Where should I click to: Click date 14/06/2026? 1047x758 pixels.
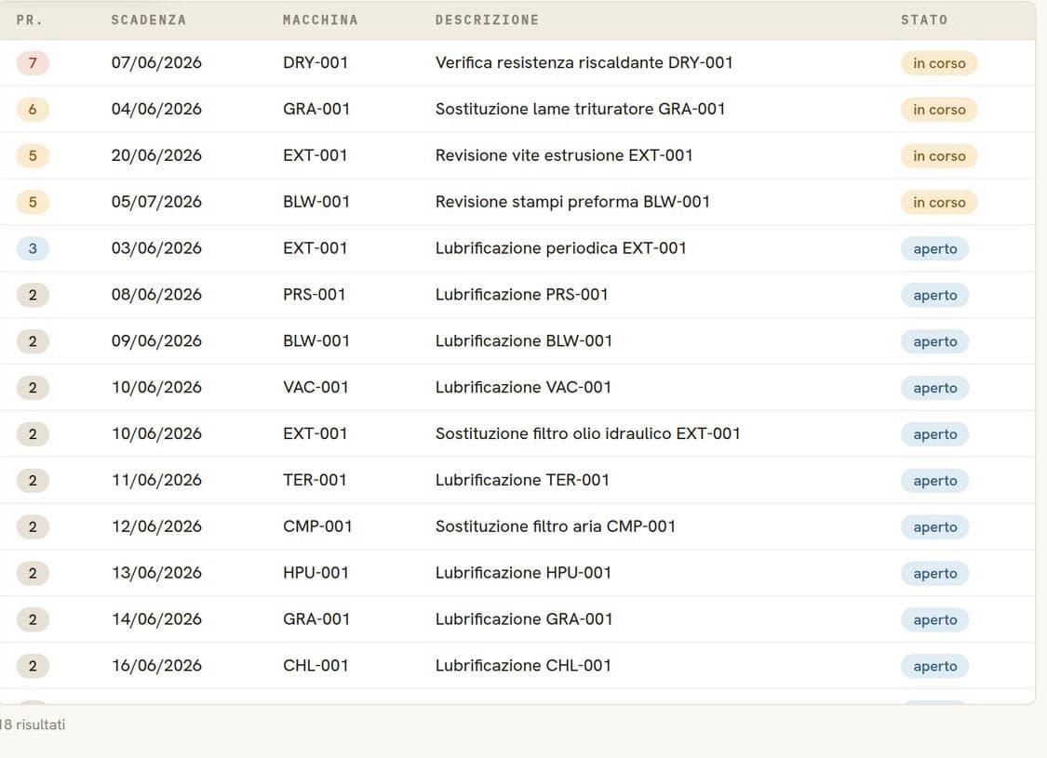(156, 619)
